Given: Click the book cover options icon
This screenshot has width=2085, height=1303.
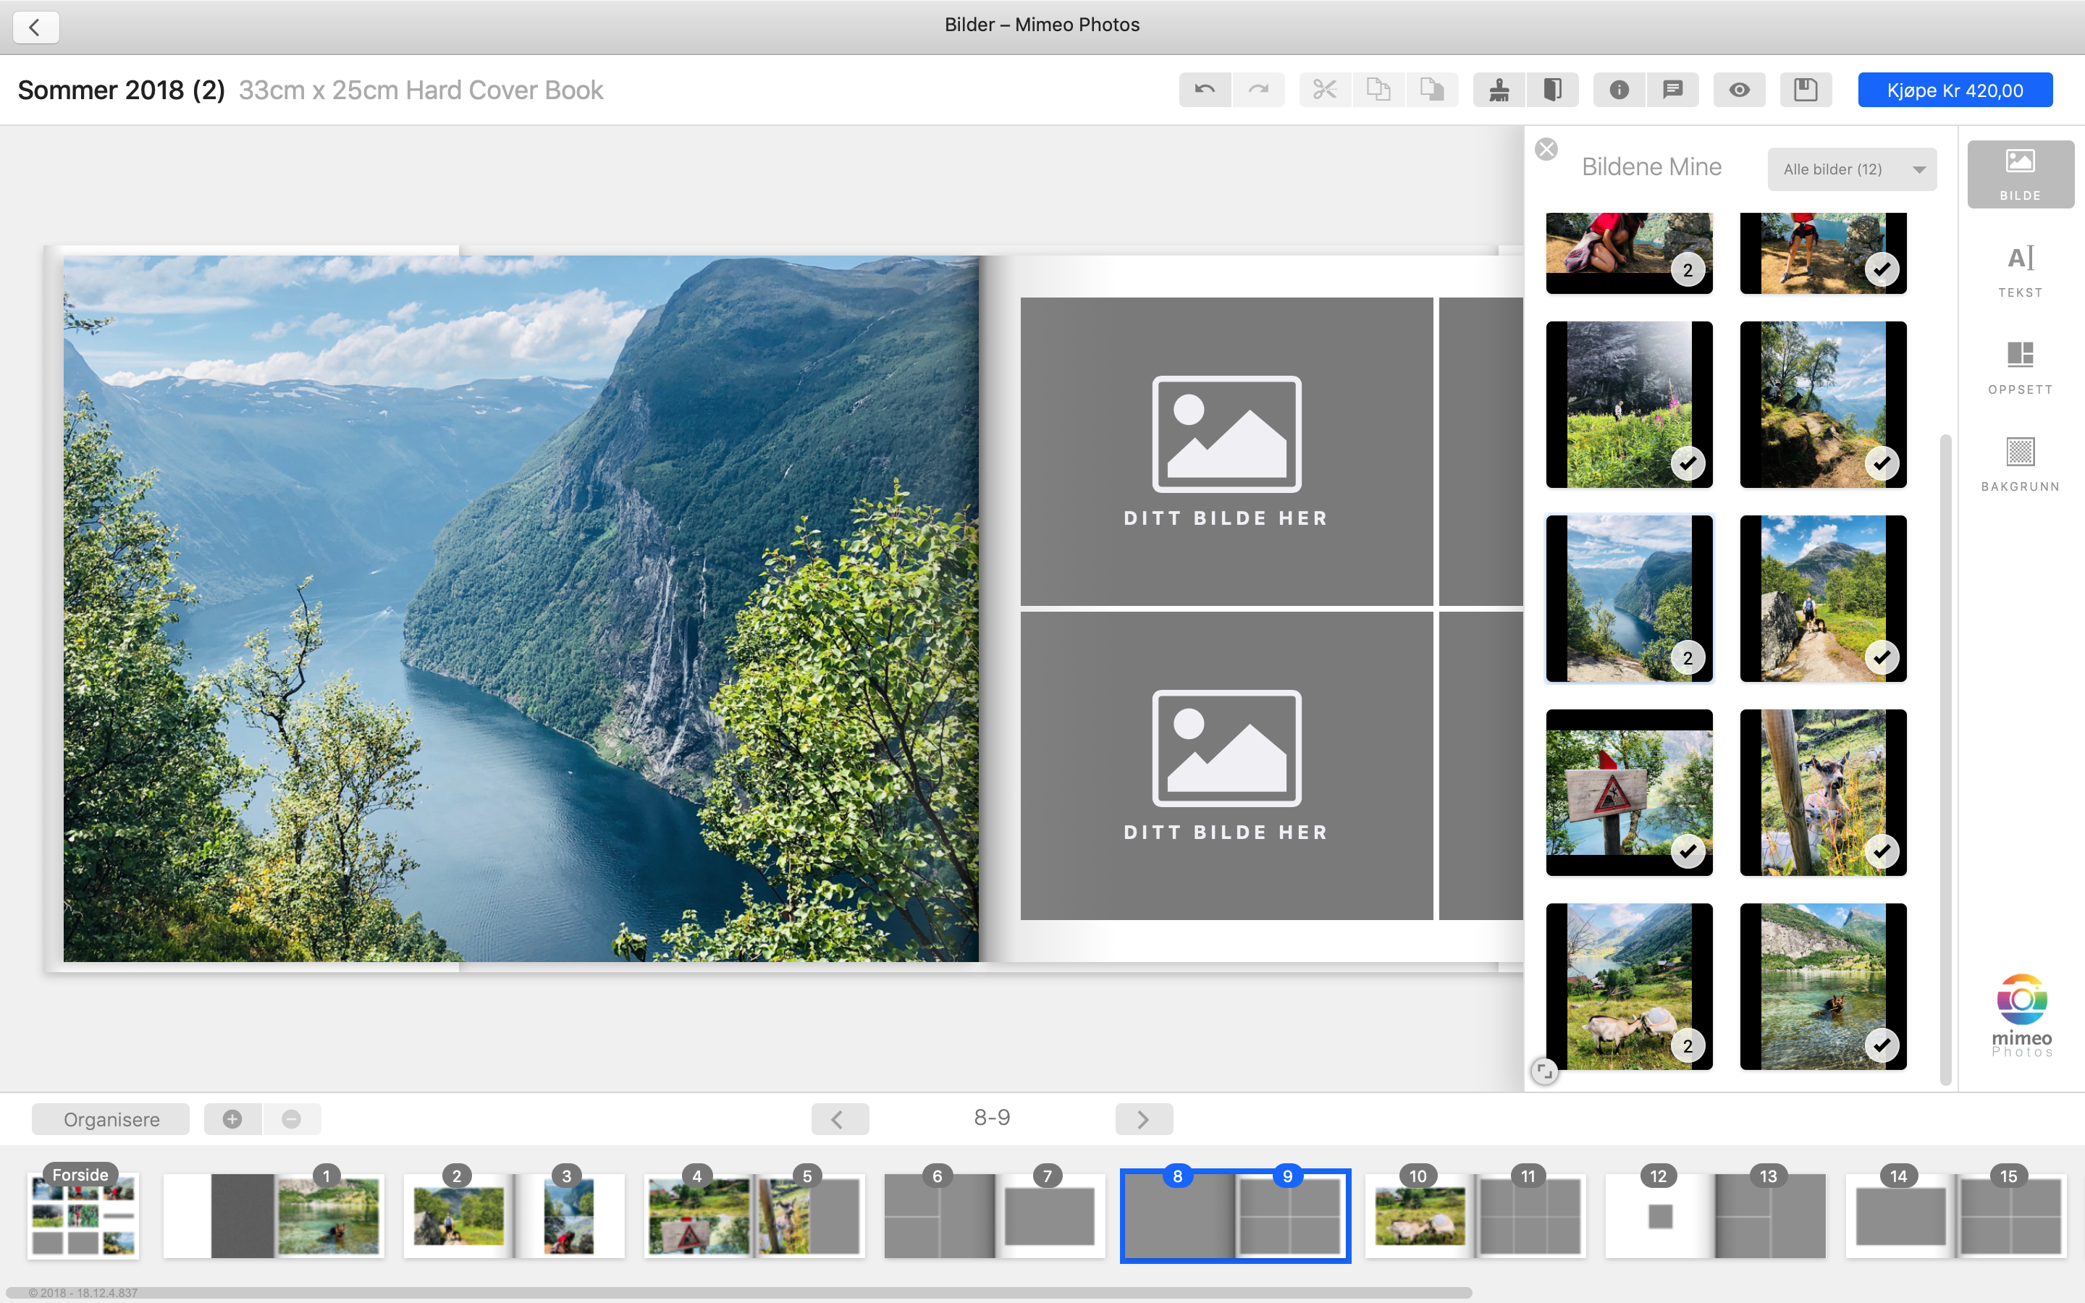Looking at the screenshot, I should coord(1553,90).
